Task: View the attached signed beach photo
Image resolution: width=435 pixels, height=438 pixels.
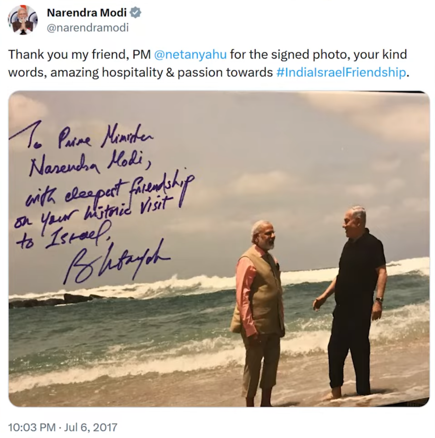Action: pyautogui.click(x=219, y=249)
